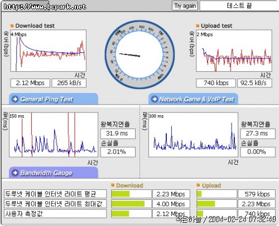279x226 pixels.
Task: Select the 740 kbps upload result box
Action: point(216,83)
